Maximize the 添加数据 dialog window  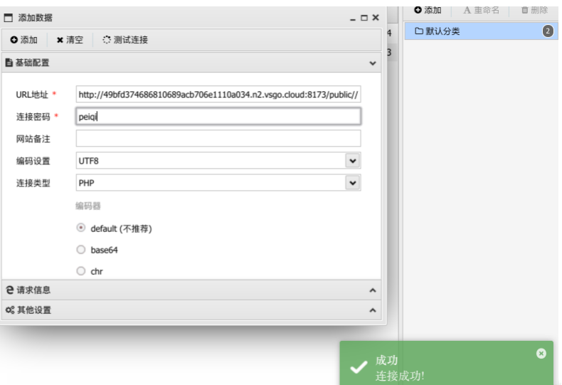pyautogui.click(x=364, y=18)
